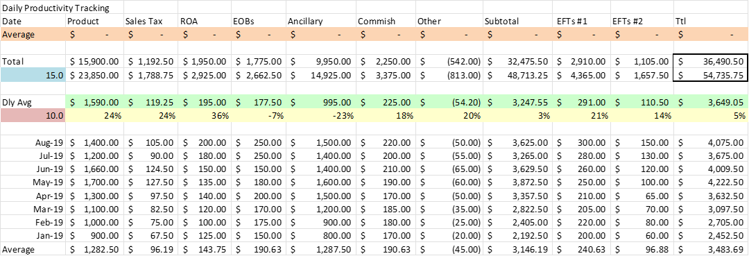Select Total Other value (542.00)
This screenshot has height=256, width=749.
coord(449,61)
